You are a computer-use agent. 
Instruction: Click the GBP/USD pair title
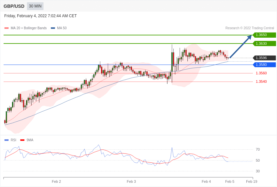[x=14, y=6]
